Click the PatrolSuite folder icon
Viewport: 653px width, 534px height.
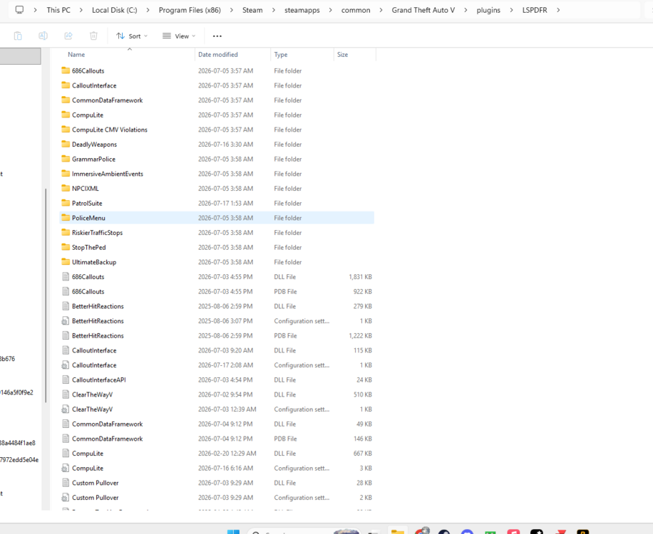(66, 203)
